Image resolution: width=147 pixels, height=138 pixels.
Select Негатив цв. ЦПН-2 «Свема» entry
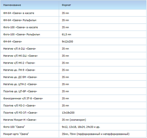coord(20,84)
